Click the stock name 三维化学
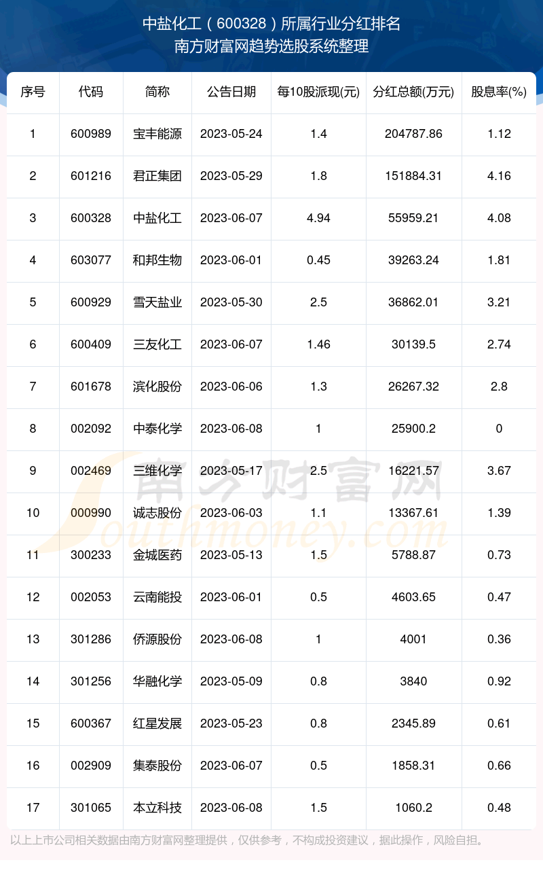The height and width of the screenshot is (875, 543). coord(157,471)
